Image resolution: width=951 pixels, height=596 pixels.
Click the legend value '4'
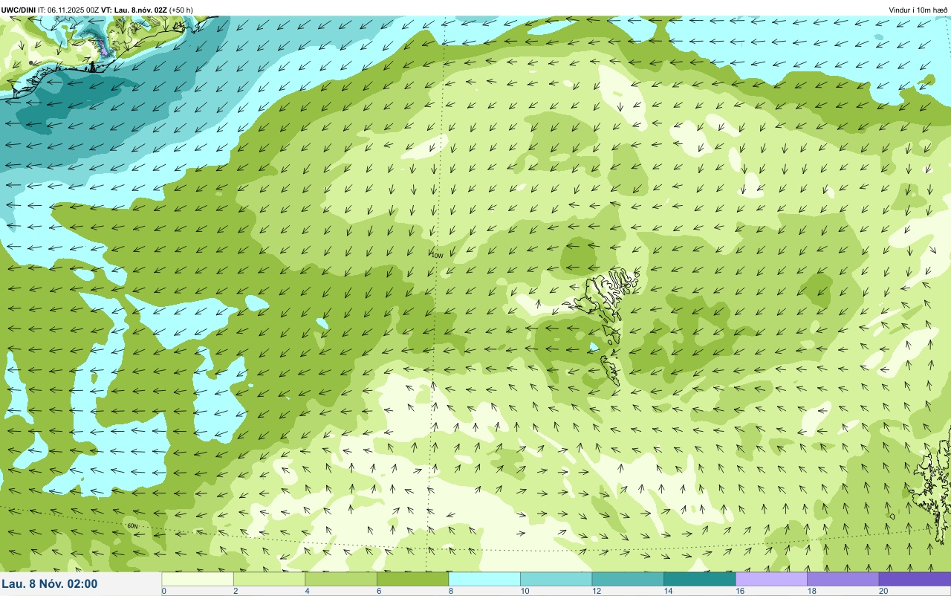[x=307, y=591]
